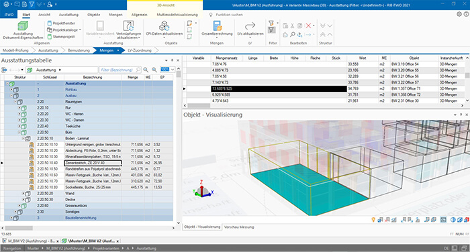The image size is (470, 252).
Task: Click the Stammprojekt button
Action: pyautogui.click(x=61, y=37)
